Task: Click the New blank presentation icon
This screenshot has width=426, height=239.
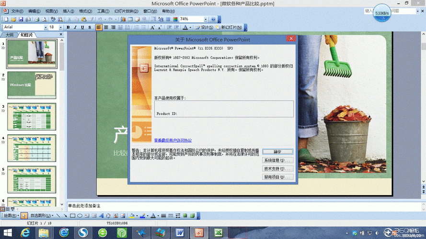Action: click(6, 19)
